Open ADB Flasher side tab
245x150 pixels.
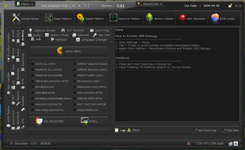[8, 116]
